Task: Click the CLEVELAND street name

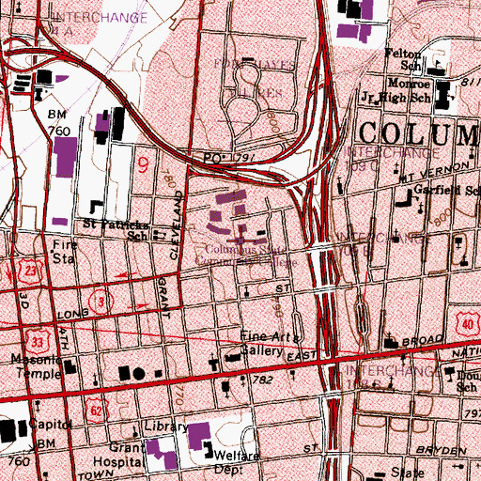Action: [177, 225]
